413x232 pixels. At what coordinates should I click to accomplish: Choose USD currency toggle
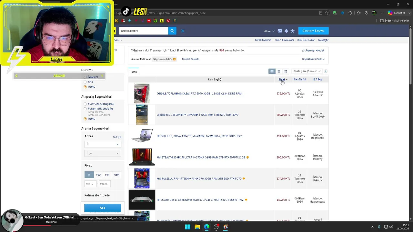coord(98,175)
